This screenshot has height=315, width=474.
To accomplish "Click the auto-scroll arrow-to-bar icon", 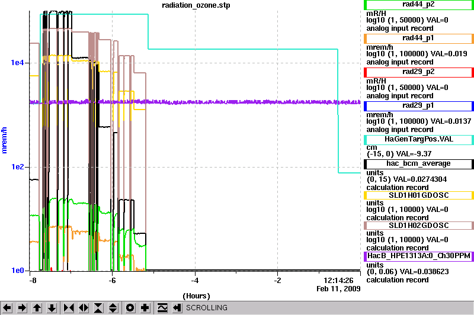I will pos(177,308).
